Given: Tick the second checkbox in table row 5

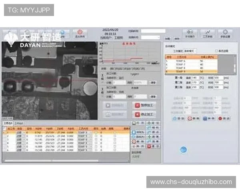Looking at the screenshot, I should pyautogui.click(x=115, y=146).
